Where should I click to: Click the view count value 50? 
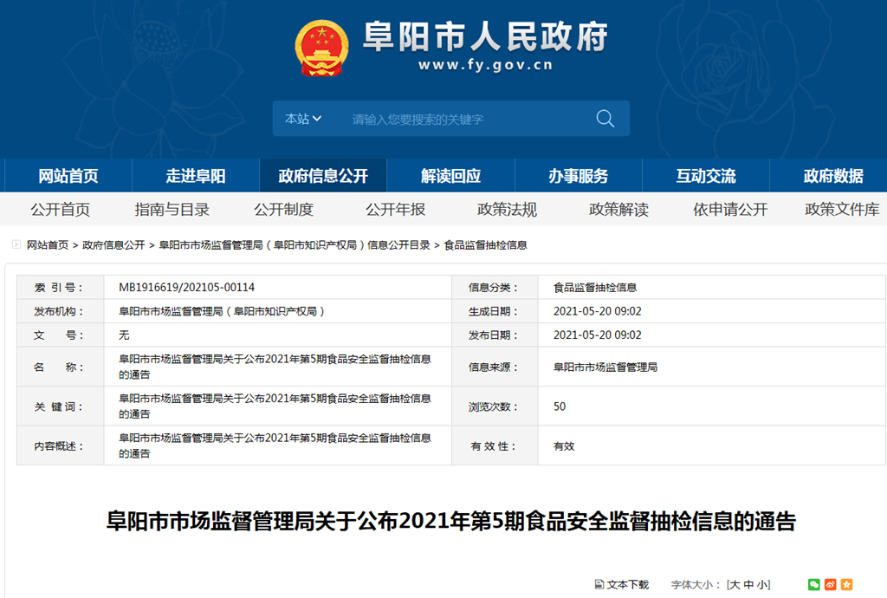560,406
